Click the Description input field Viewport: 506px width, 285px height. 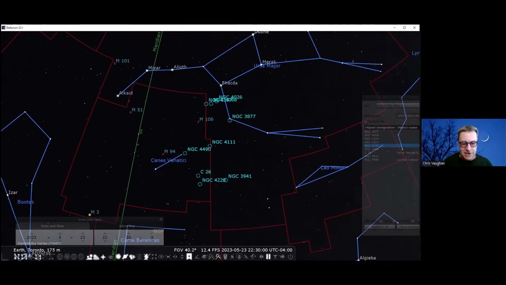tap(408, 116)
